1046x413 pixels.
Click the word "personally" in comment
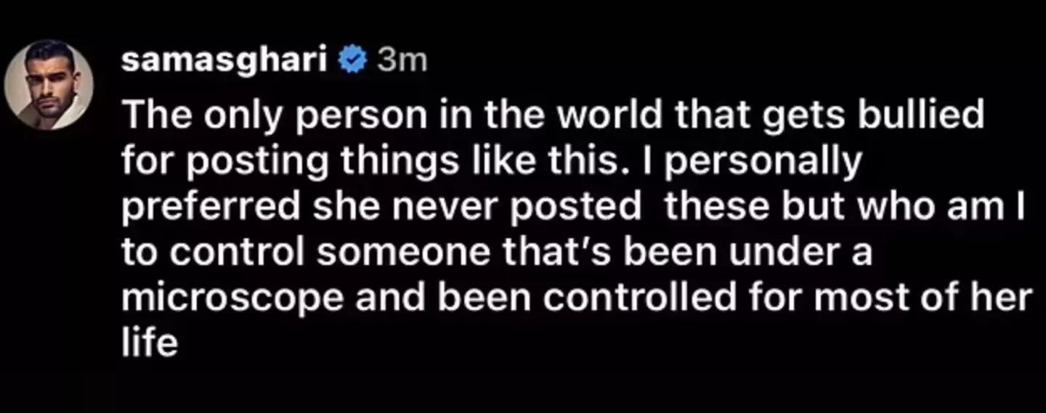click(763, 161)
